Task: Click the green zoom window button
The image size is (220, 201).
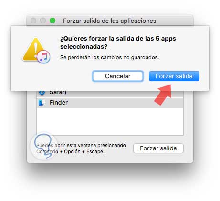Action: [x=52, y=21]
